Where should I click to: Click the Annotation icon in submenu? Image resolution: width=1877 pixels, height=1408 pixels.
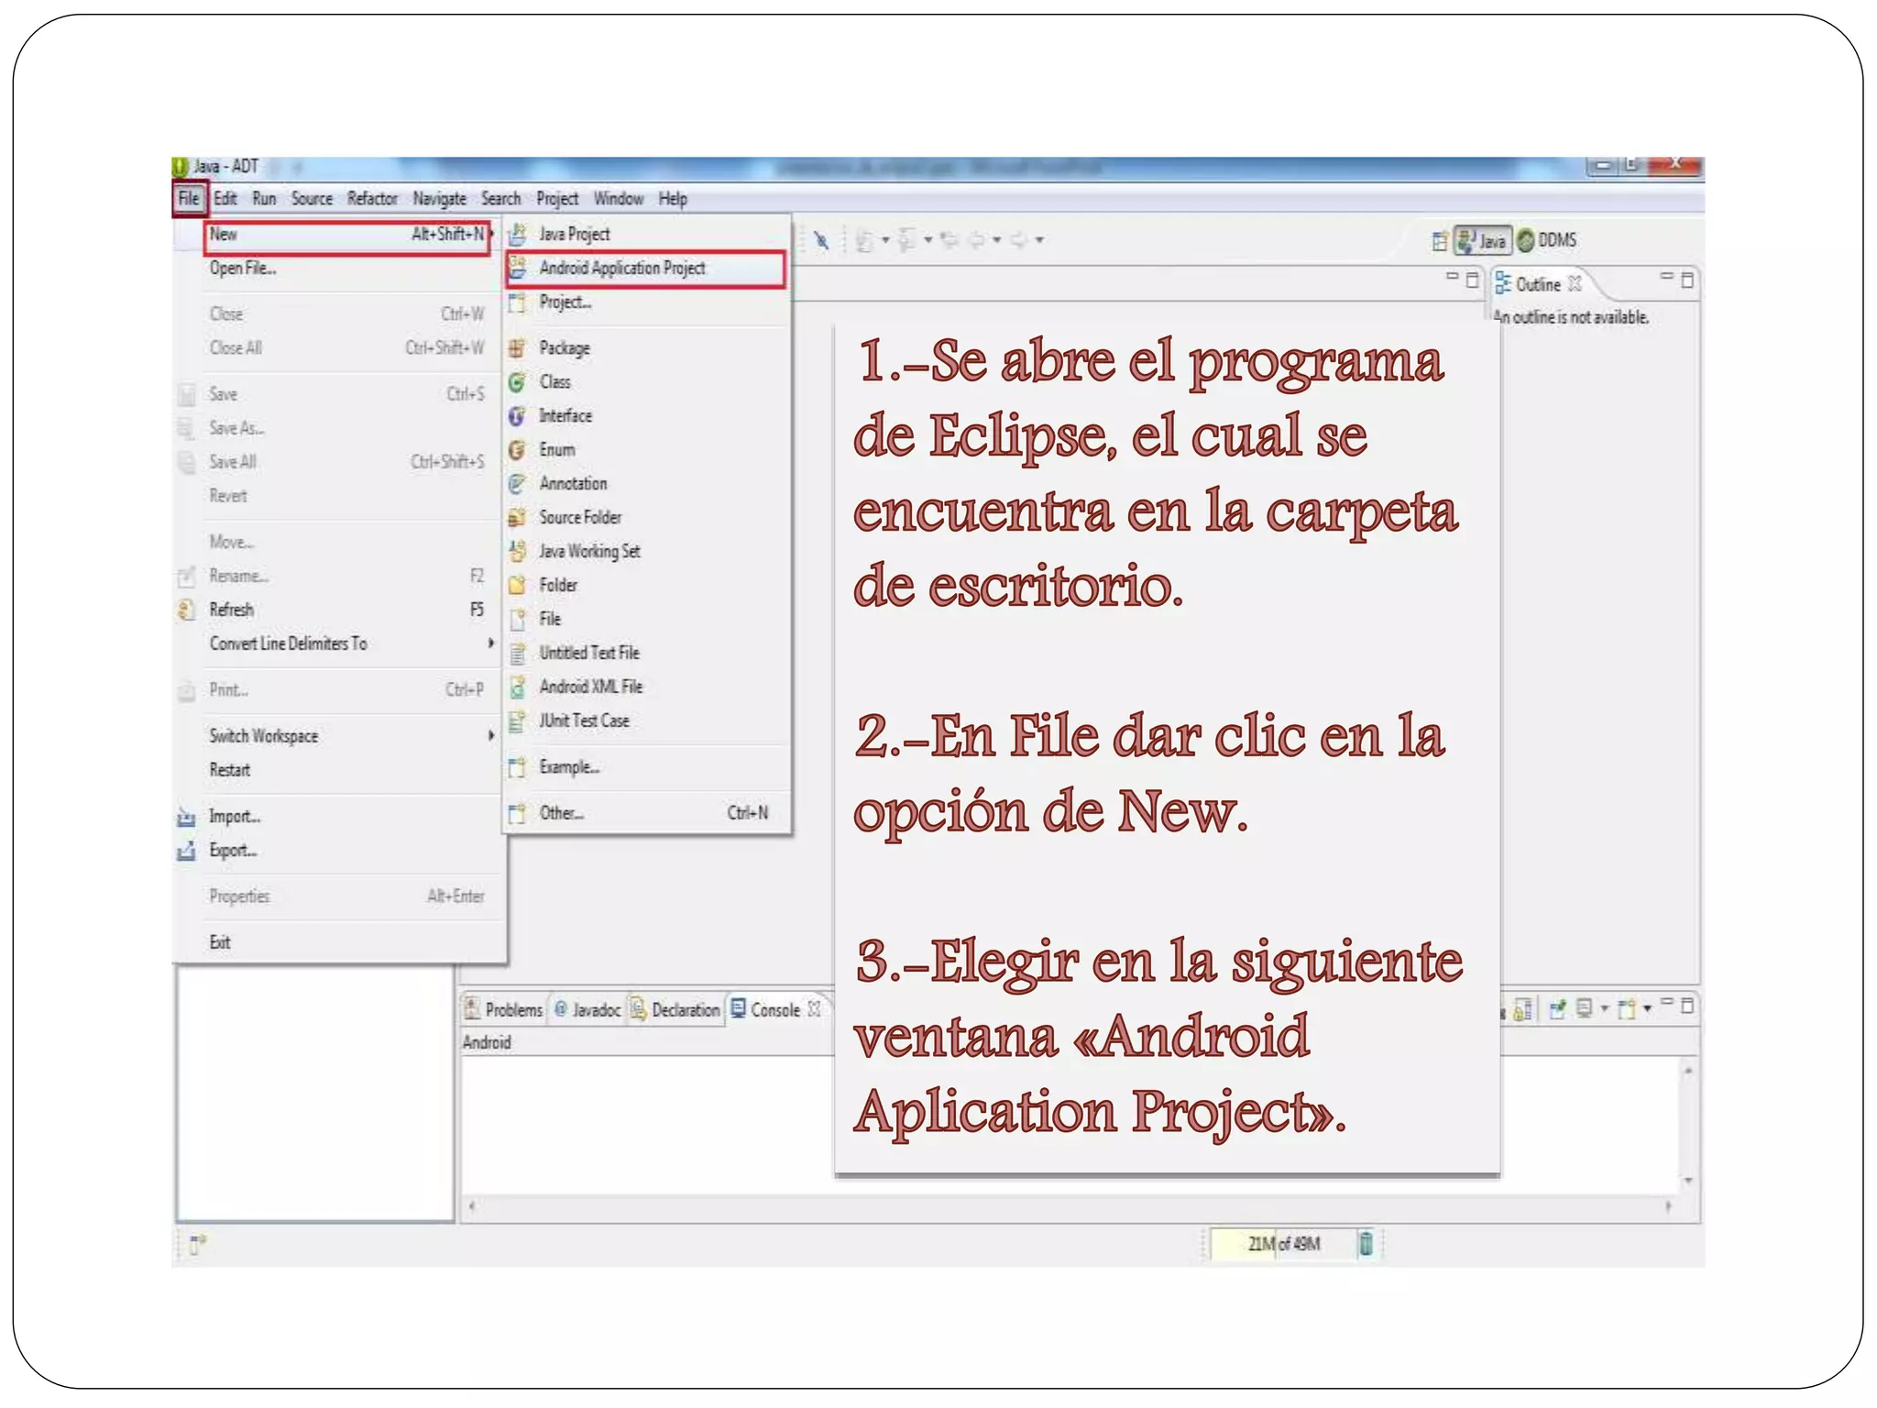coord(518,484)
